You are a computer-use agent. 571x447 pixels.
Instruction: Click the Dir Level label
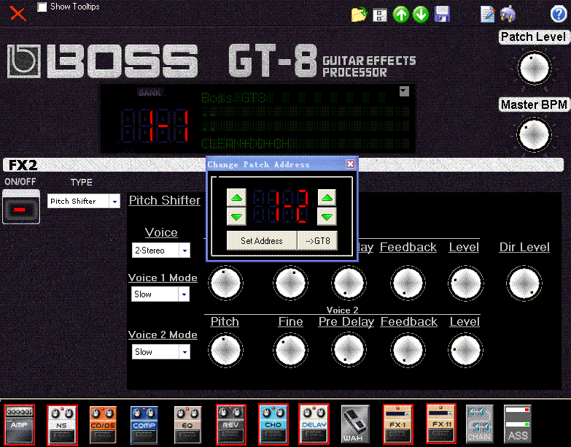(x=524, y=247)
